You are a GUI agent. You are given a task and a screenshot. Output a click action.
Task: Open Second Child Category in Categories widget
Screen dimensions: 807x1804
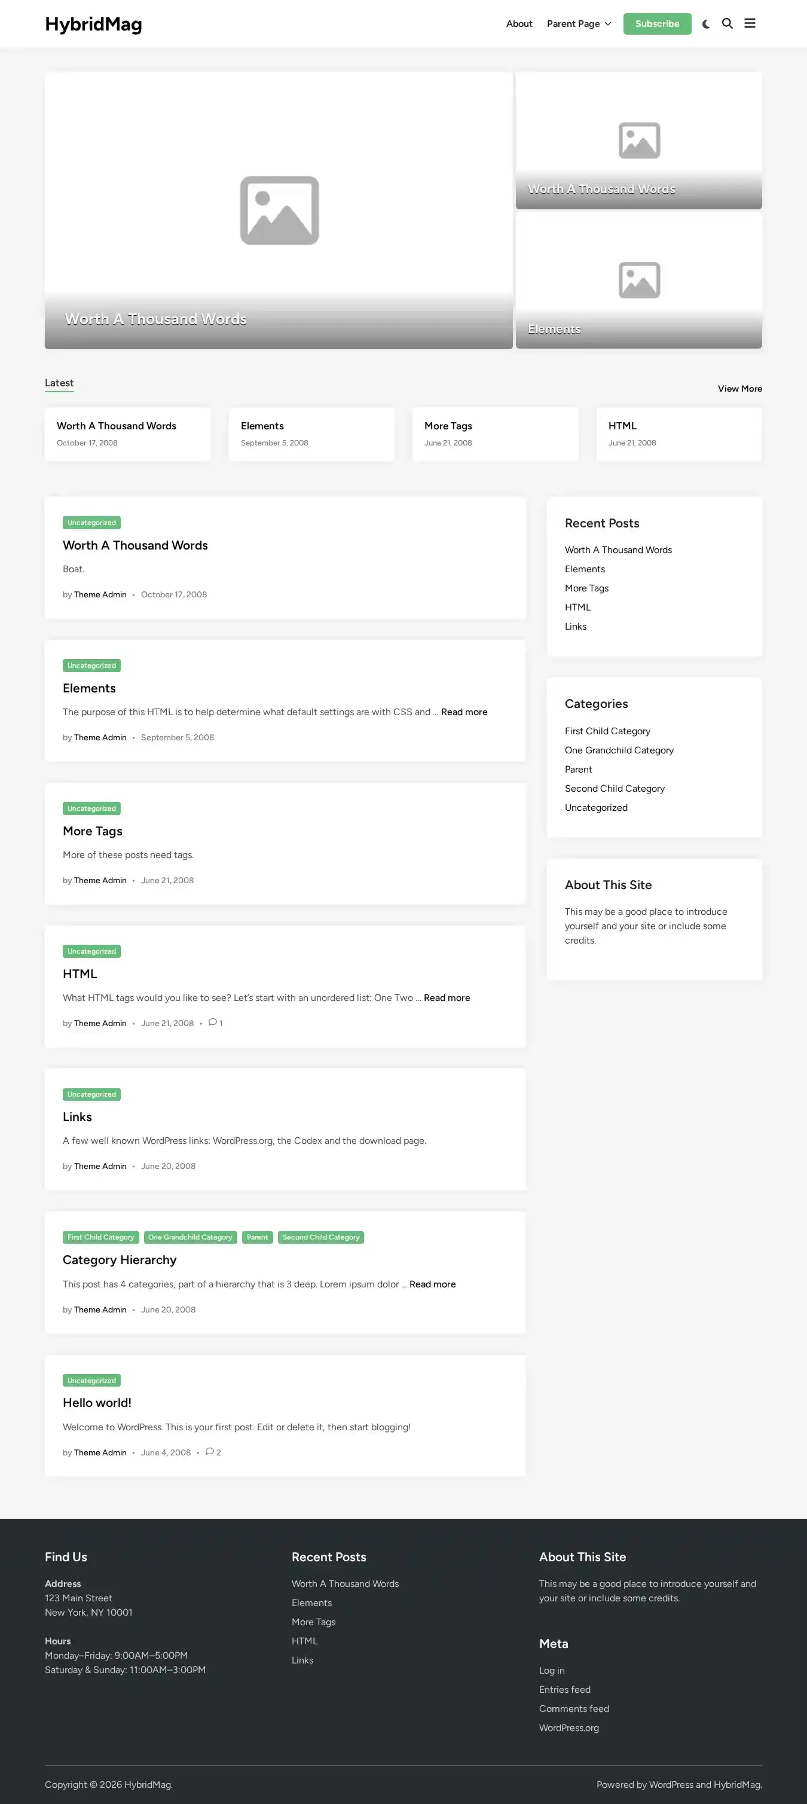(x=615, y=789)
